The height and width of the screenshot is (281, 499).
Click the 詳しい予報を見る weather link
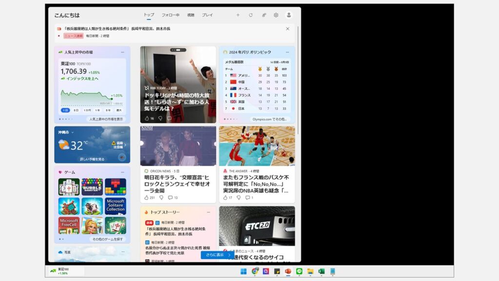[x=92, y=159]
